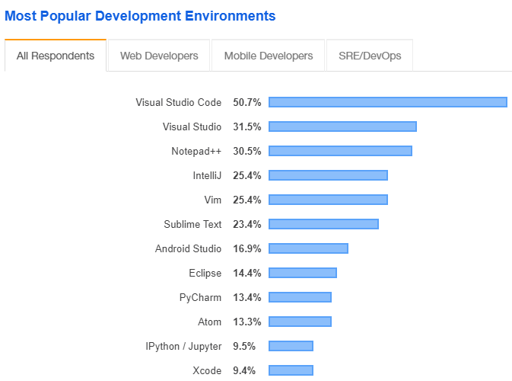Click the "50.7%" value
This screenshot has height=381, width=512.
pyautogui.click(x=246, y=102)
